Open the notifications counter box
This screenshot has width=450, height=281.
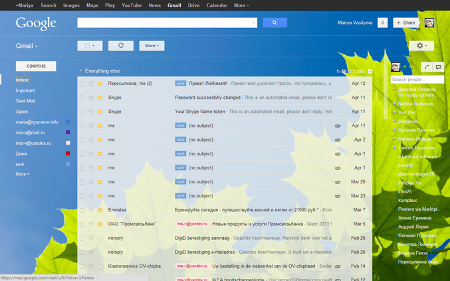point(382,23)
